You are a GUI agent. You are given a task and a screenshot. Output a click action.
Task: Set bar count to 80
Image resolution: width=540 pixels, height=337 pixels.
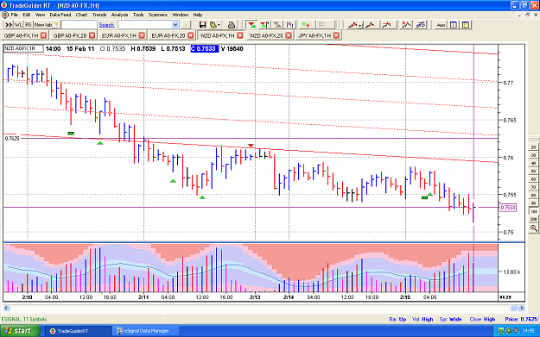(x=533, y=195)
